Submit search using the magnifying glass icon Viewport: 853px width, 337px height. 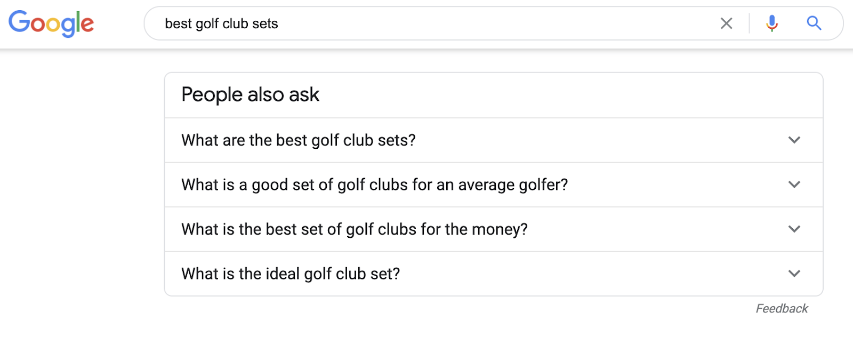(x=814, y=23)
